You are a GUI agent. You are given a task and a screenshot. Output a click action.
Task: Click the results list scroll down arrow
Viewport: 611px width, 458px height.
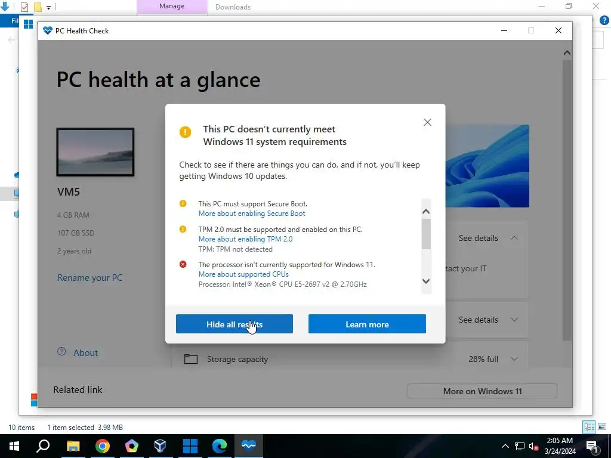point(426,281)
